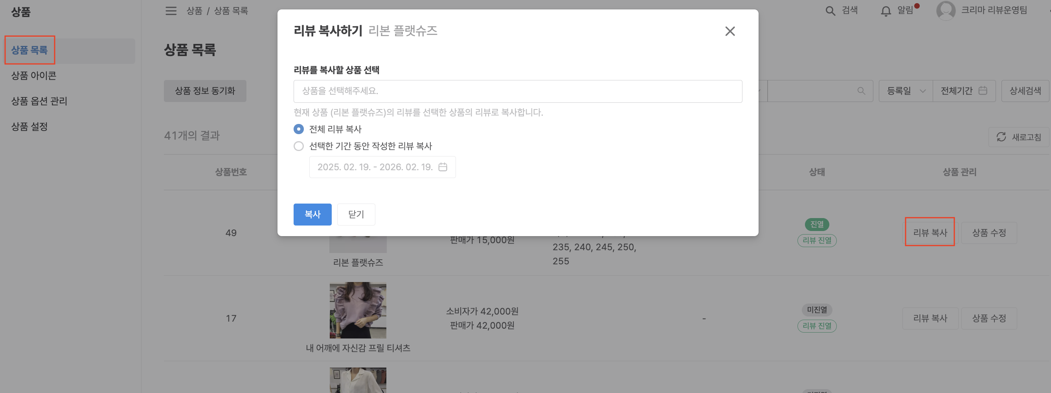The width and height of the screenshot is (1051, 393).
Task: Click 상품 수정 for product 17
Action: point(989,318)
